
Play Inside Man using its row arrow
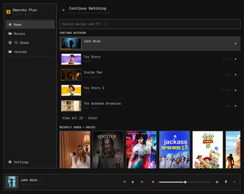(236, 75)
